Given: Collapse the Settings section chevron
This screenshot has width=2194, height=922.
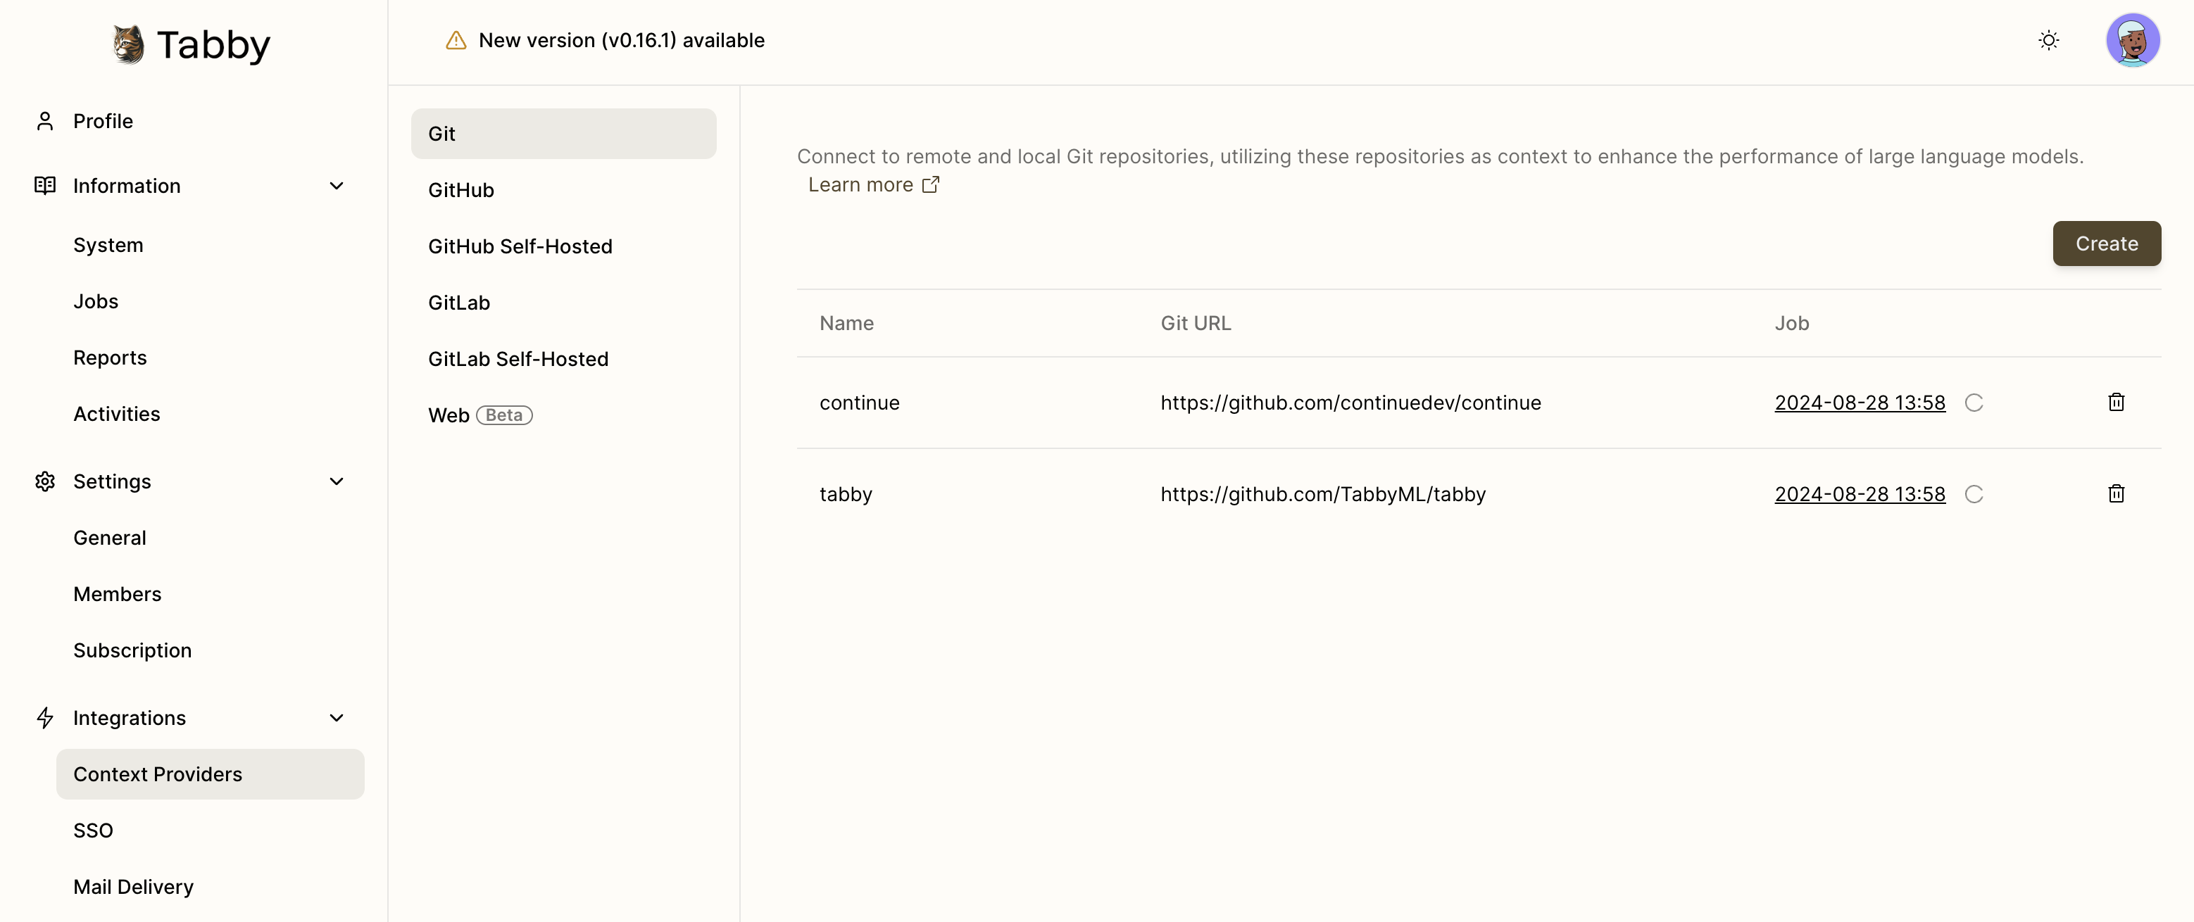Looking at the screenshot, I should point(337,481).
